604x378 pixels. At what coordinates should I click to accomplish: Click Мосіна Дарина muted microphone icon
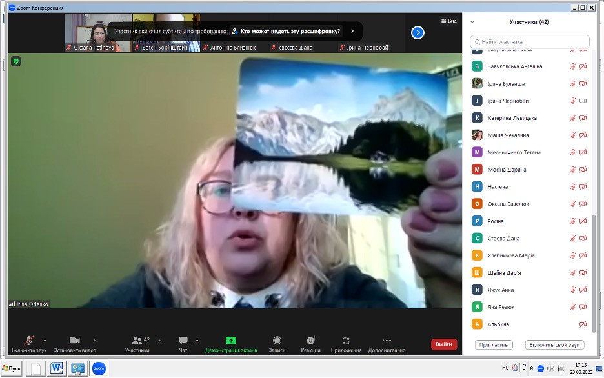(573, 170)
